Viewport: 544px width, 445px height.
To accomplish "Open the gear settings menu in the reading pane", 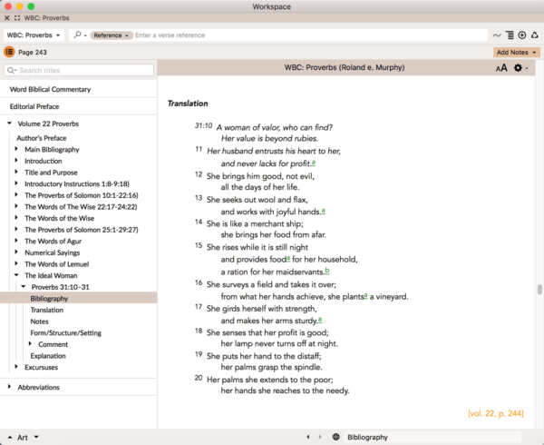I will pos(520,68).
